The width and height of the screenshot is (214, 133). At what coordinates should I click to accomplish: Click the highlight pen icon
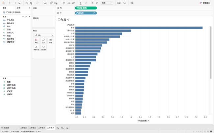pos(81,3)
